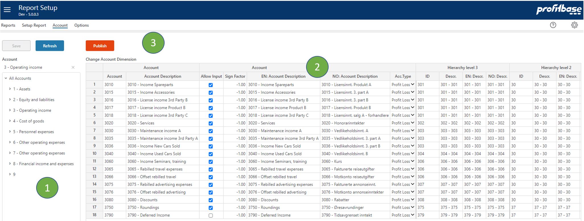Open the help question mark icon
The width and height of the screenshot is (584, 221).
[x=553, y=25]
